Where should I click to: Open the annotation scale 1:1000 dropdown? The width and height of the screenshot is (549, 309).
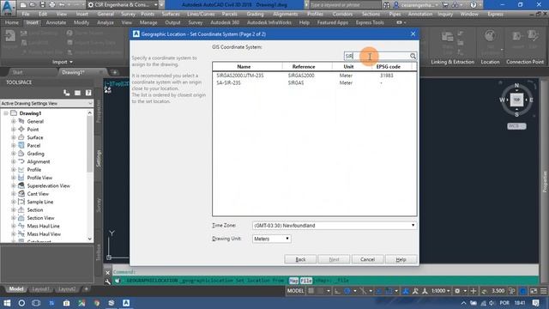(440, 291)
